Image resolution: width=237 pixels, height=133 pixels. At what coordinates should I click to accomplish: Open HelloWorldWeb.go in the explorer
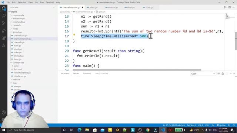pyautogui.click(x=22, y=73)
